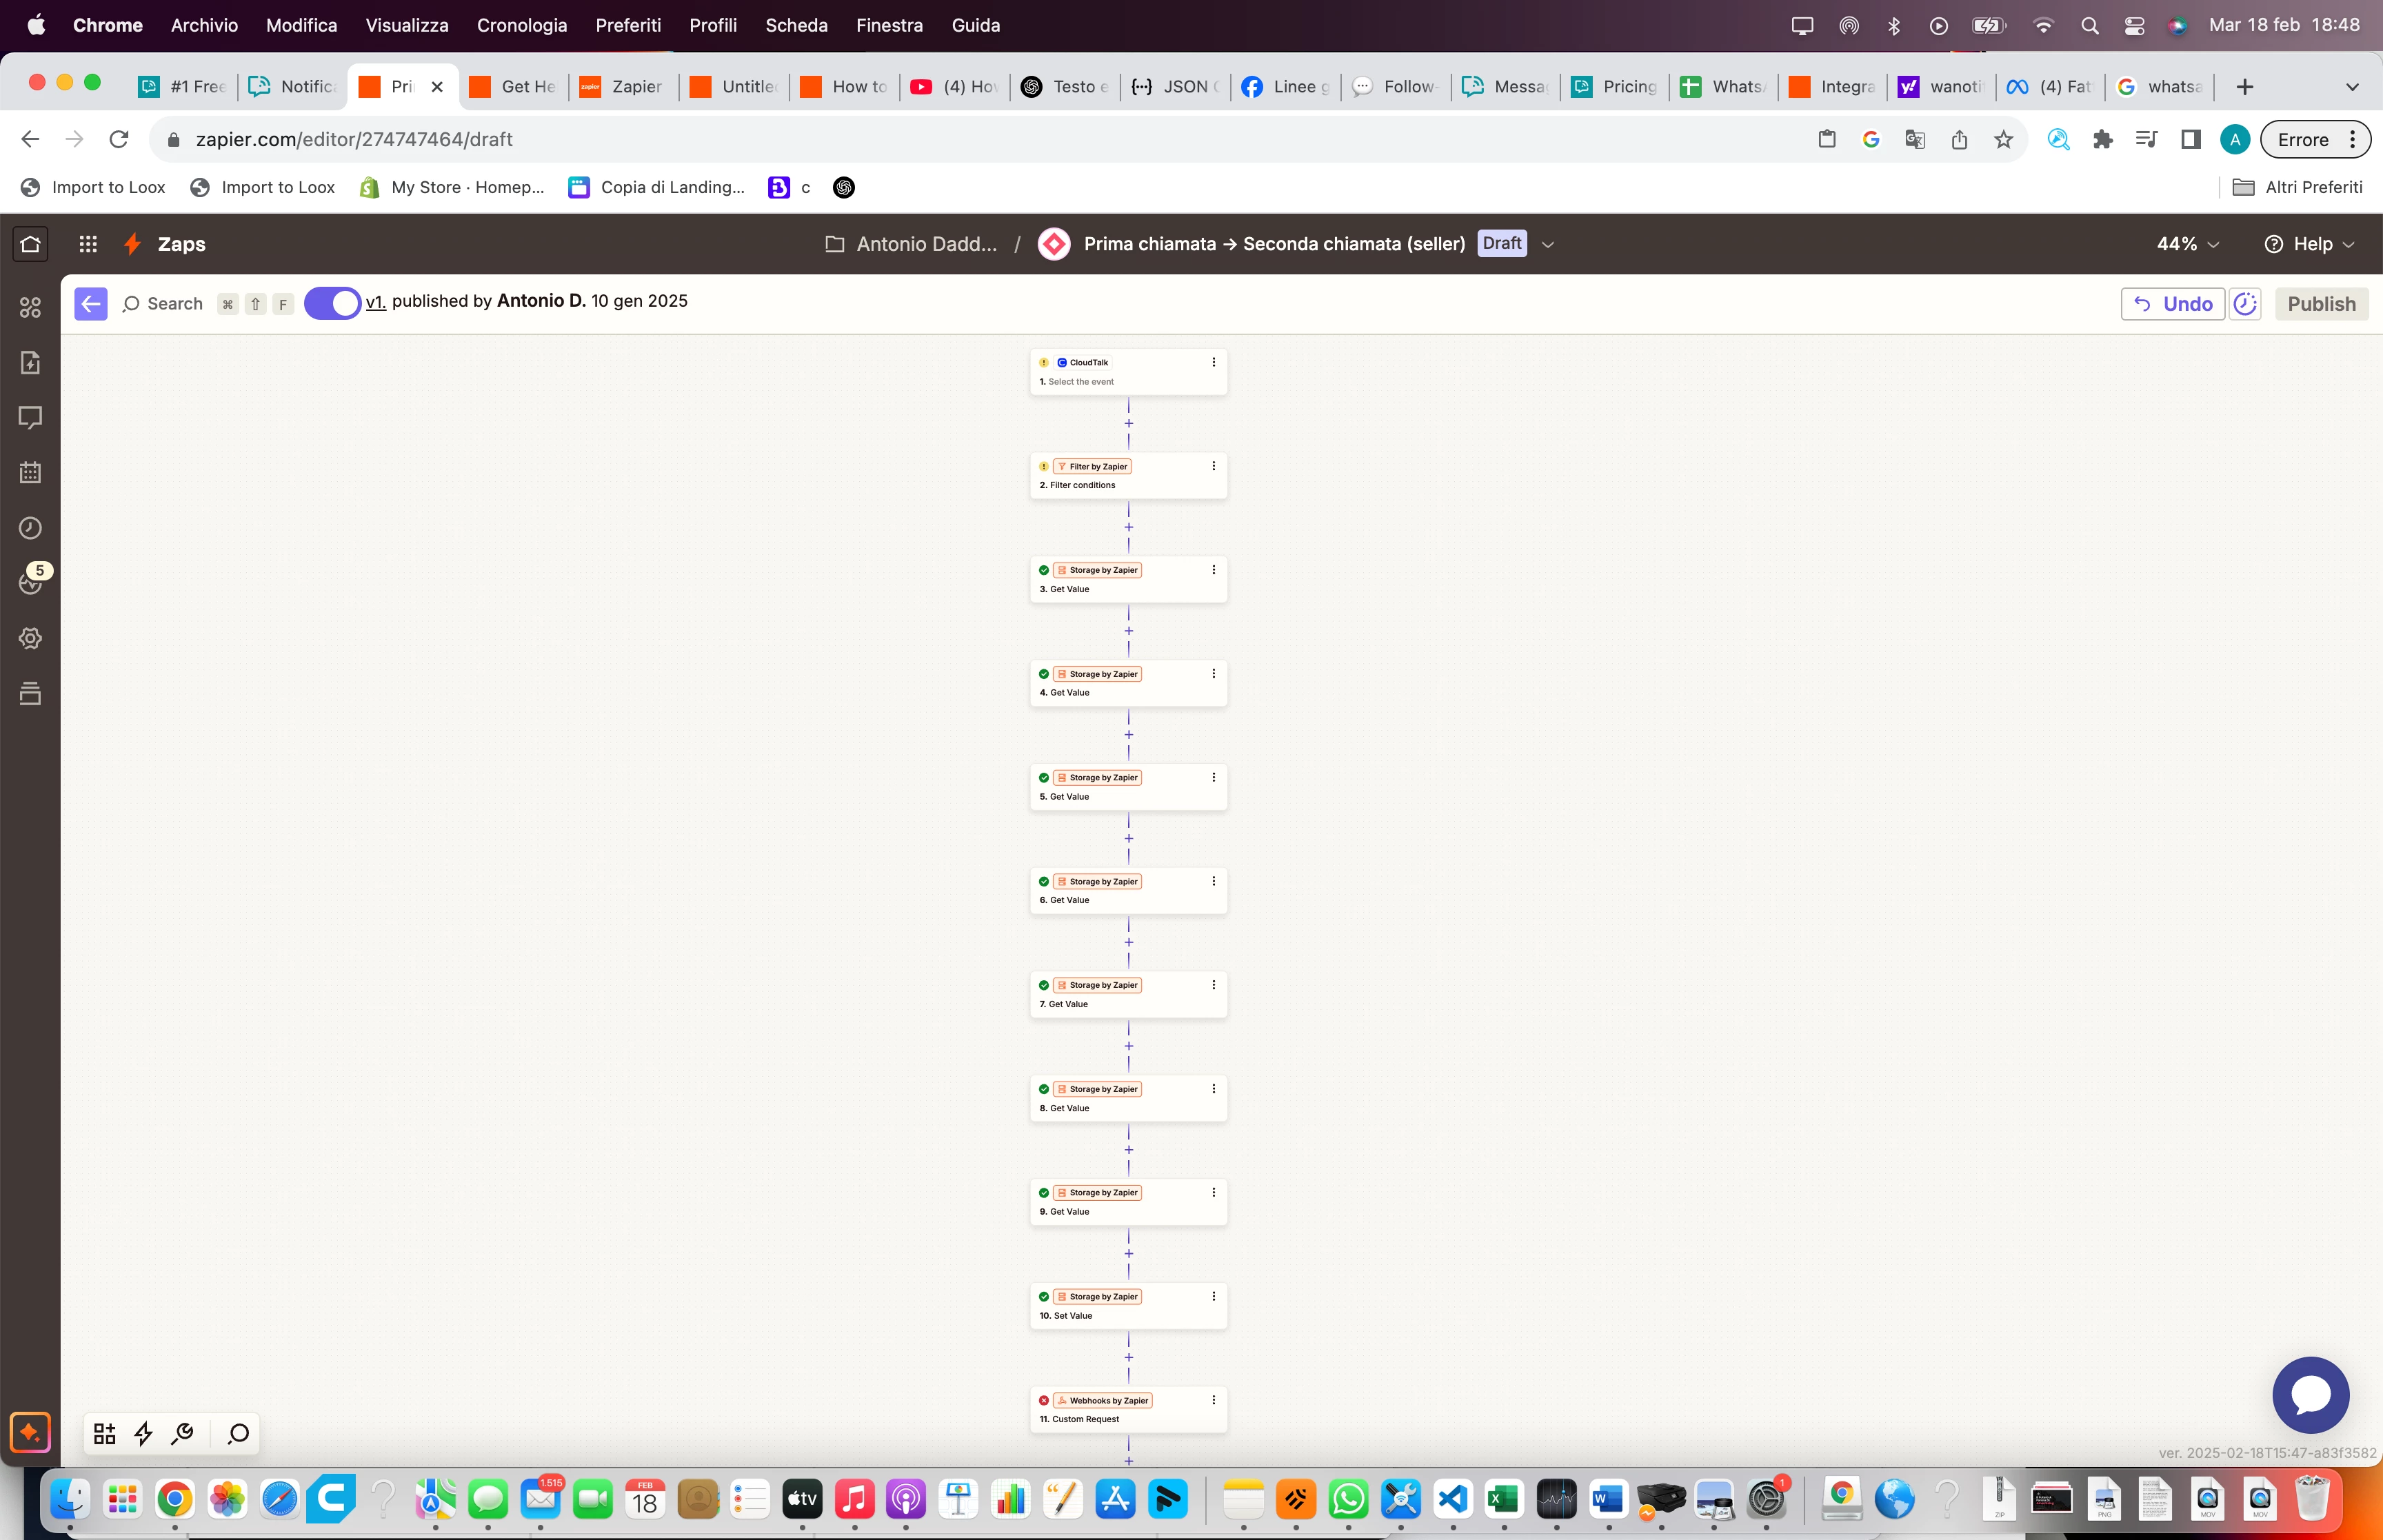The image size is (2383, 1540).
Task: Open the apps grid menu
Action: click(88, 244)
